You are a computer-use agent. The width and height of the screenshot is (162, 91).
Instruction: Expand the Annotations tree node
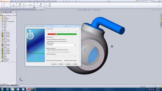(1, 18)
